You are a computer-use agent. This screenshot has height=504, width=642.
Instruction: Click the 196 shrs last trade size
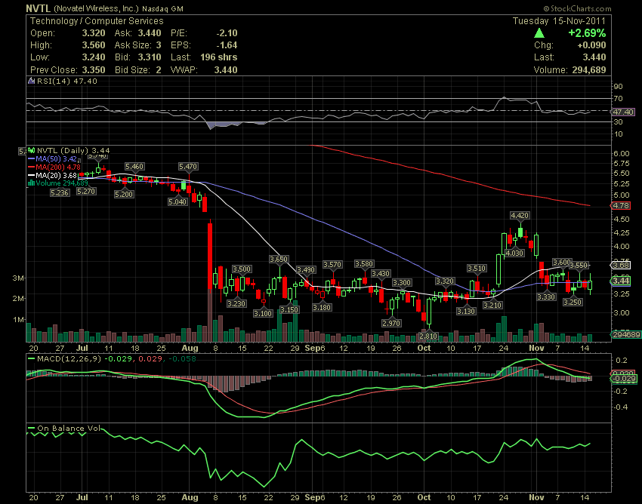[x=218, y=57]
